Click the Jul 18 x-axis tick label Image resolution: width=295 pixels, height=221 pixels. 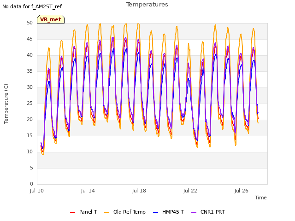pyautogui.click(x=139, y=191)
